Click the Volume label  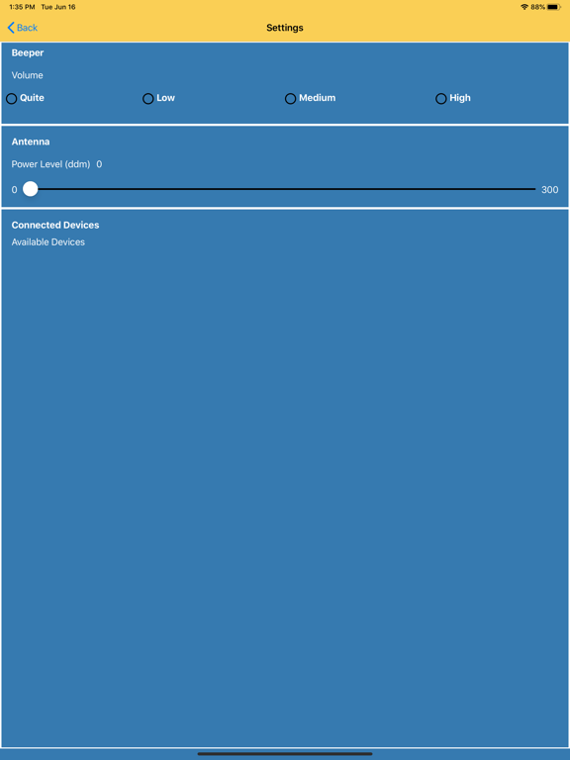(x=27, y=75)
